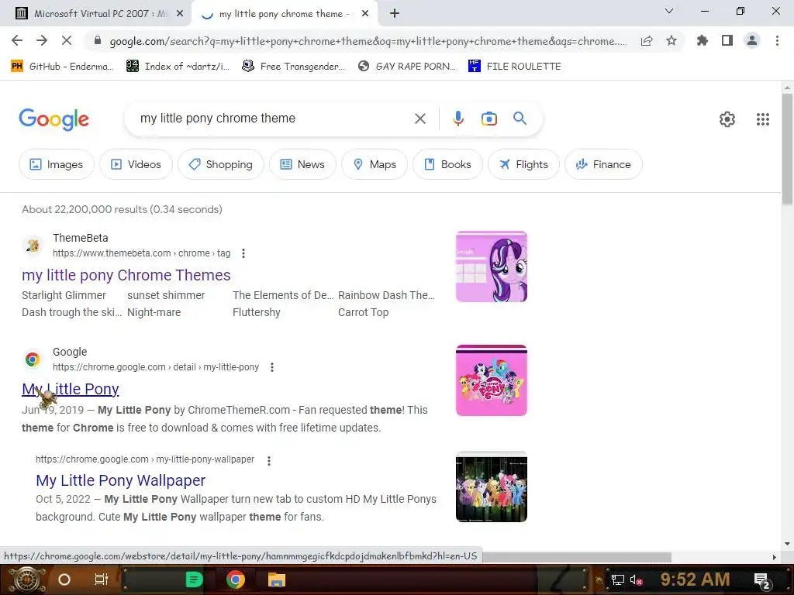Filter results by Flights
Image resolution: width=794 pixels, height=595 pixels.
pyautogui.click(x=523, y=164)
